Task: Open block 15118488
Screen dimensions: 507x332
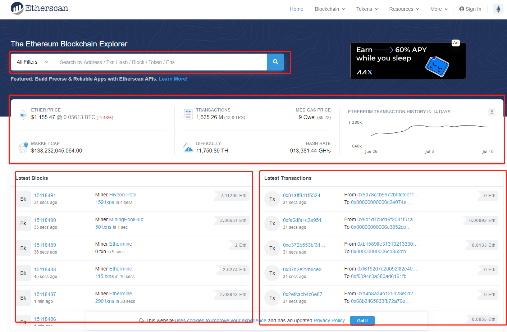Action: pyautogui.click(x=45, y=269)
